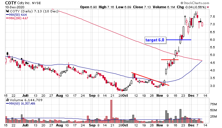Screen dimensions: 222x128
Task: Click the 10-Dec-2020 date label
Action: (x=15, y=7)
